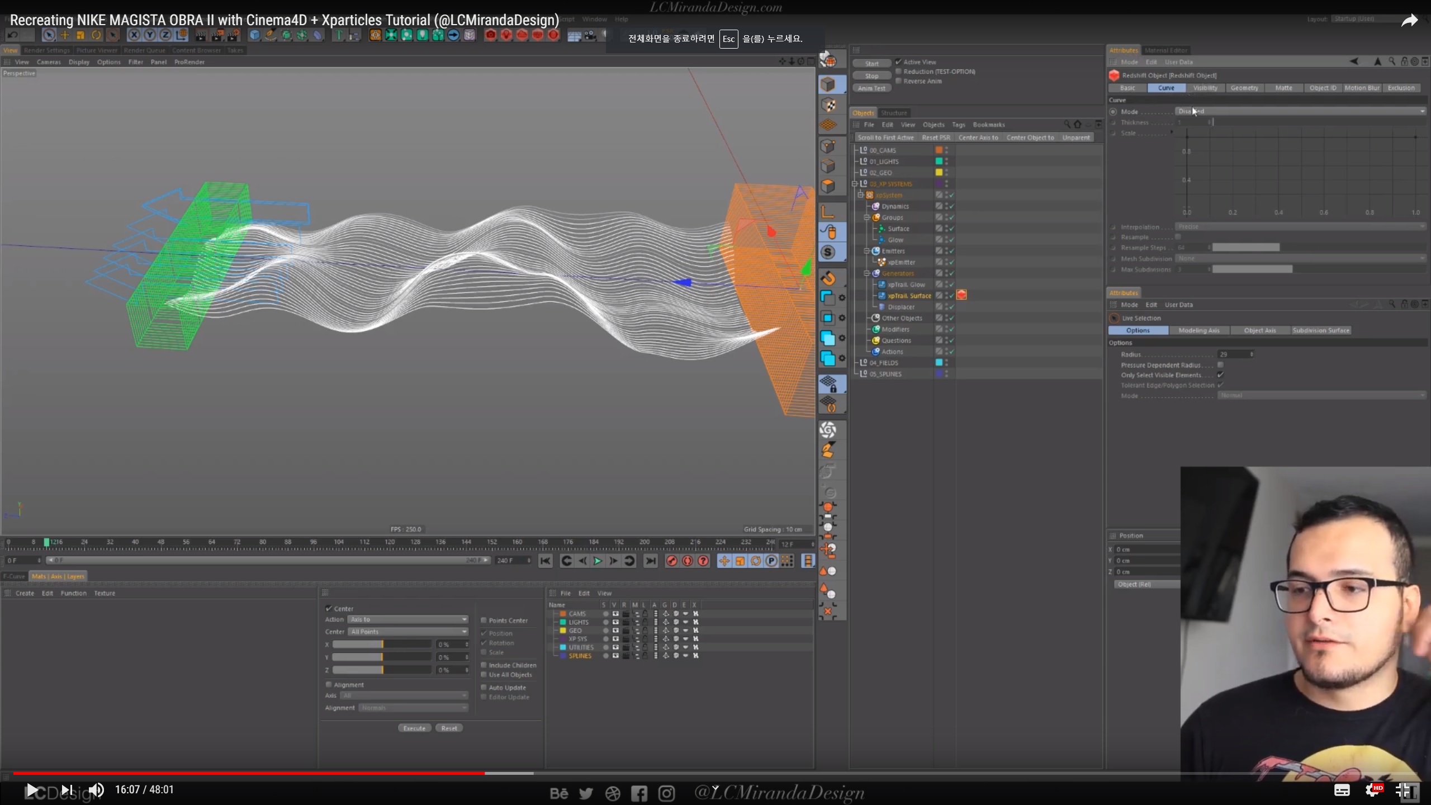Collapse the 03_XP SYSTEMS layer group

click(x=855, y=183)
